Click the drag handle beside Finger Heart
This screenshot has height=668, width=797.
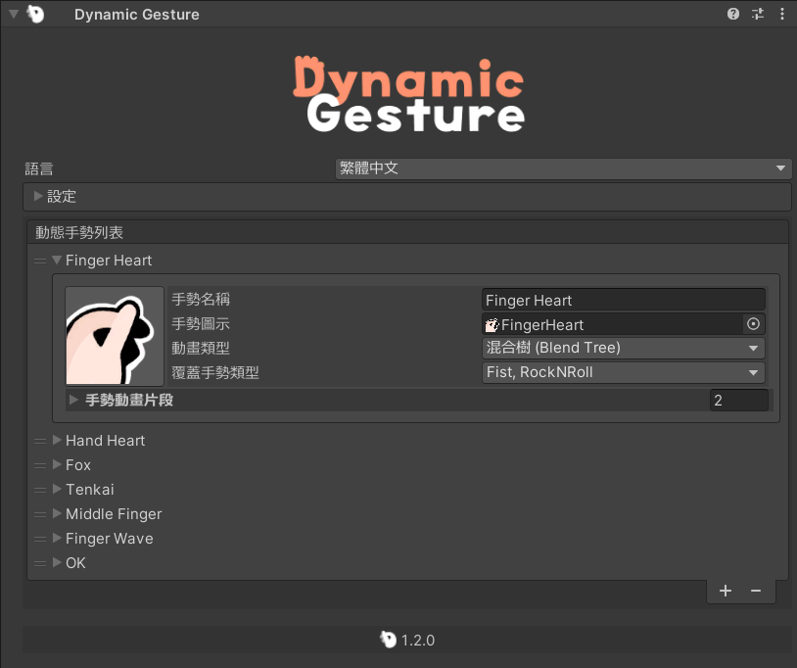(40, 261)
